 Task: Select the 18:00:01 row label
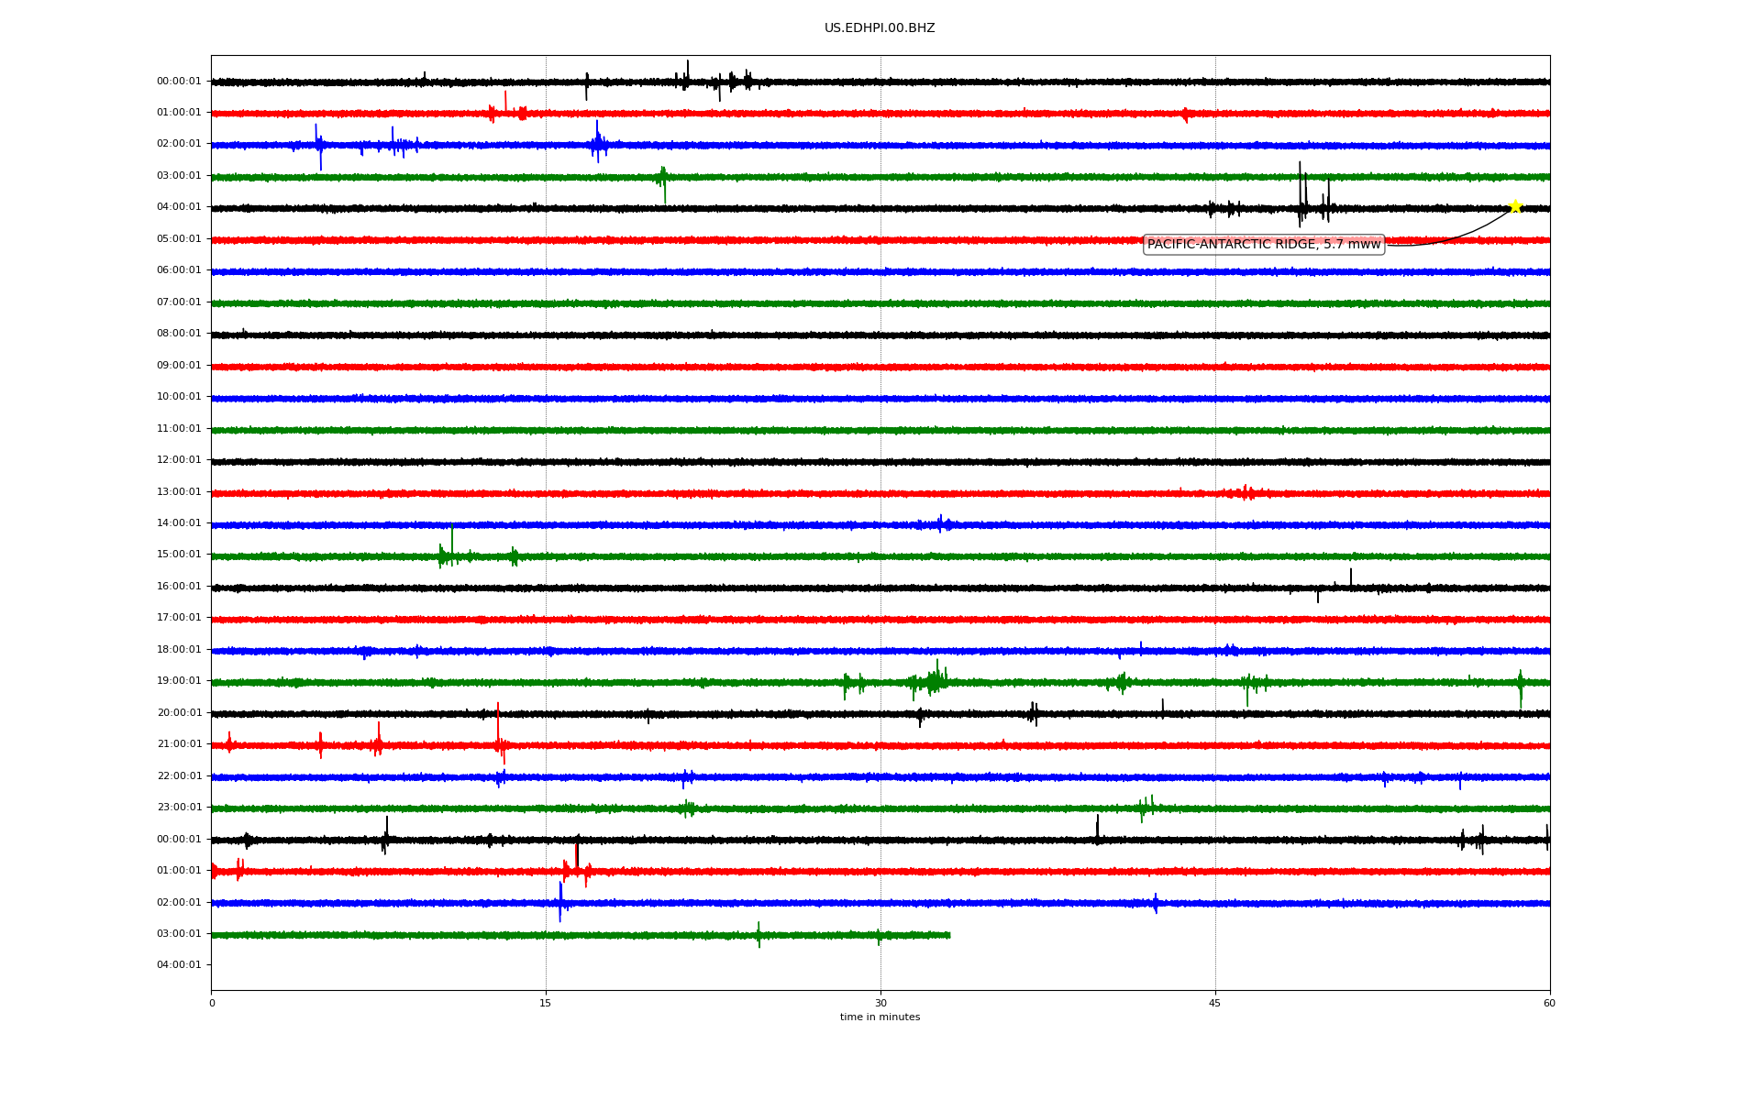click(x=179, y=650)
